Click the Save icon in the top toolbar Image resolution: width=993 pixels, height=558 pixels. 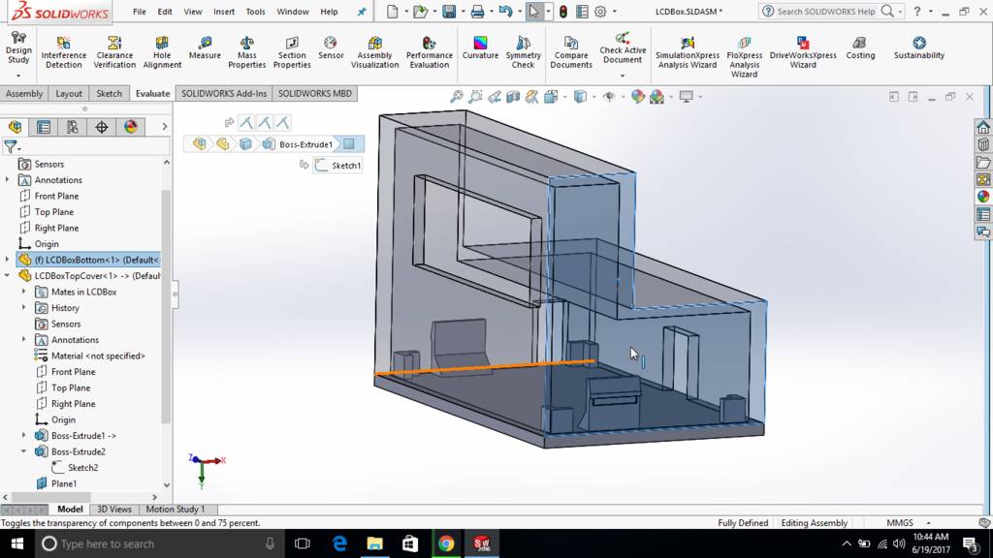pyautogui.click(x=449, y=12)
